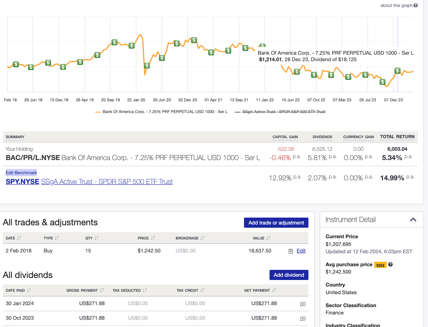Click the beta badge next to Avg purchase price
This screenshot has width=428, height=327.
point(380,265)
